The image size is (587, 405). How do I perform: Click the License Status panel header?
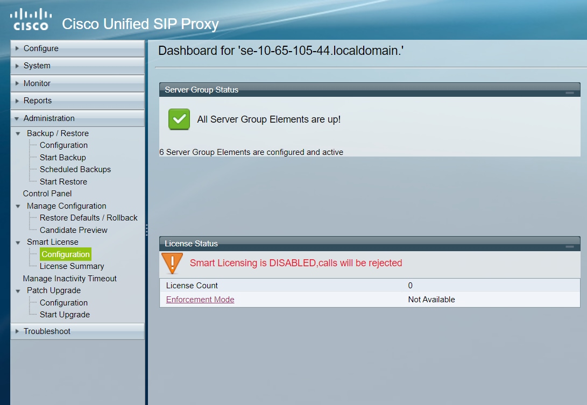[370, 244]
